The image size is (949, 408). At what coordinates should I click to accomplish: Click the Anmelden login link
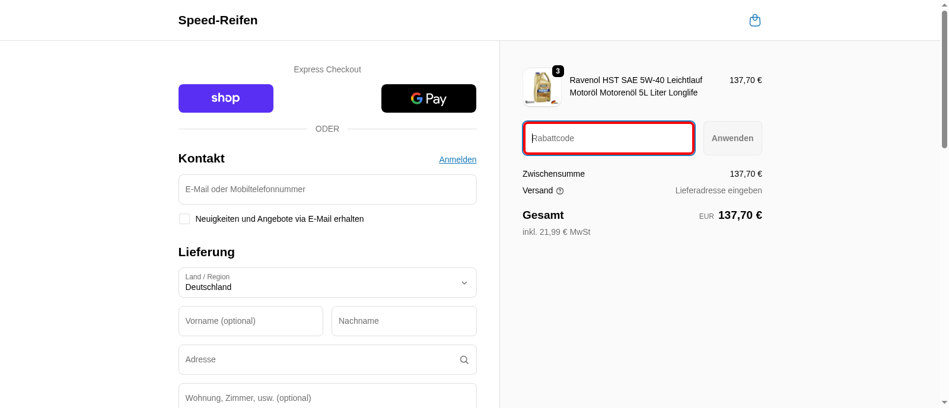tap(457, 160)
